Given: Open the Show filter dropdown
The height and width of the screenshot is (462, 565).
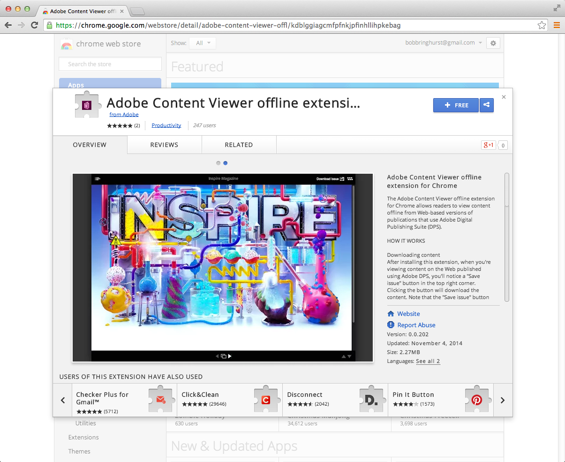Looking at the screenshot, I should tap(202, 42).
